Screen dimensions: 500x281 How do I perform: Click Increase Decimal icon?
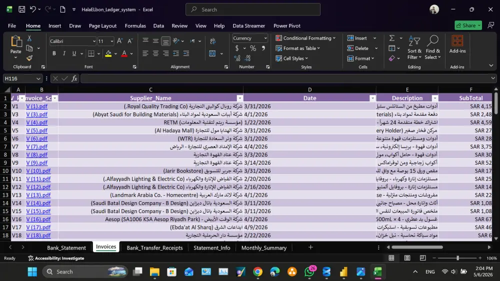(x=237, y=58)
